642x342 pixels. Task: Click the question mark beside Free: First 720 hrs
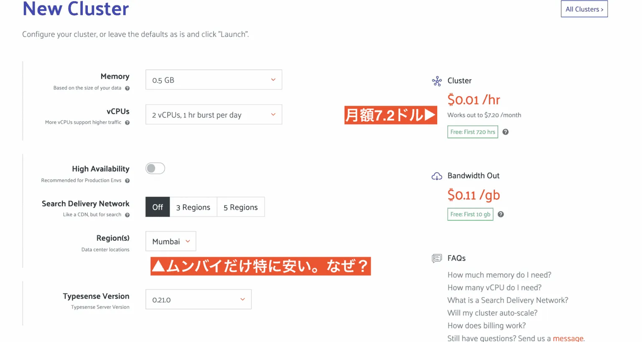[505, 131]
